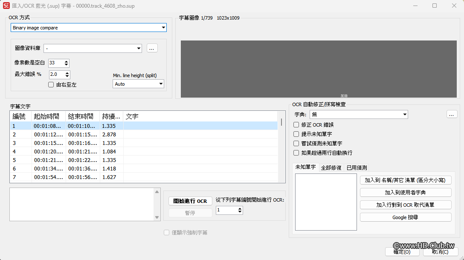Click the ... button next to 圖像資料庫
Image resolution: width=464 pixels, height=260 pixels.
(152, 48)
